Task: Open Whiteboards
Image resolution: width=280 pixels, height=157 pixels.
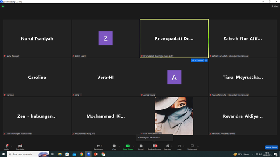Action: [192, 147]
